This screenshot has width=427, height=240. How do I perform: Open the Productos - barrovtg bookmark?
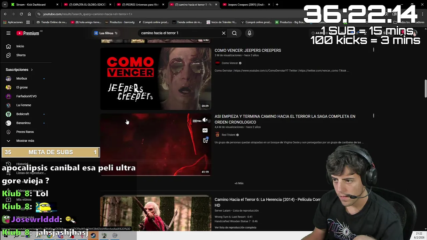tap(119, 22)
